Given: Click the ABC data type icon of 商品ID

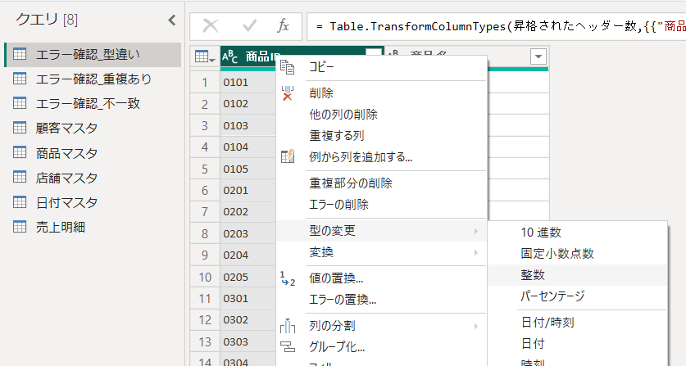Looking at the screenshot, I should (229, 56).
